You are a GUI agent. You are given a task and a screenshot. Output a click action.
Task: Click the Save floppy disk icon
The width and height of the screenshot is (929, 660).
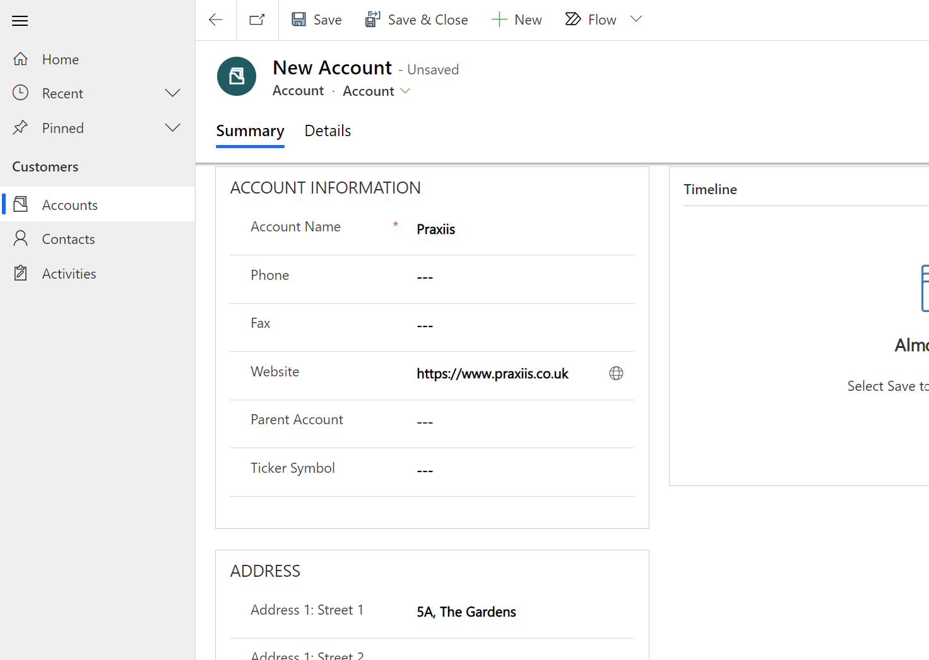299,20
